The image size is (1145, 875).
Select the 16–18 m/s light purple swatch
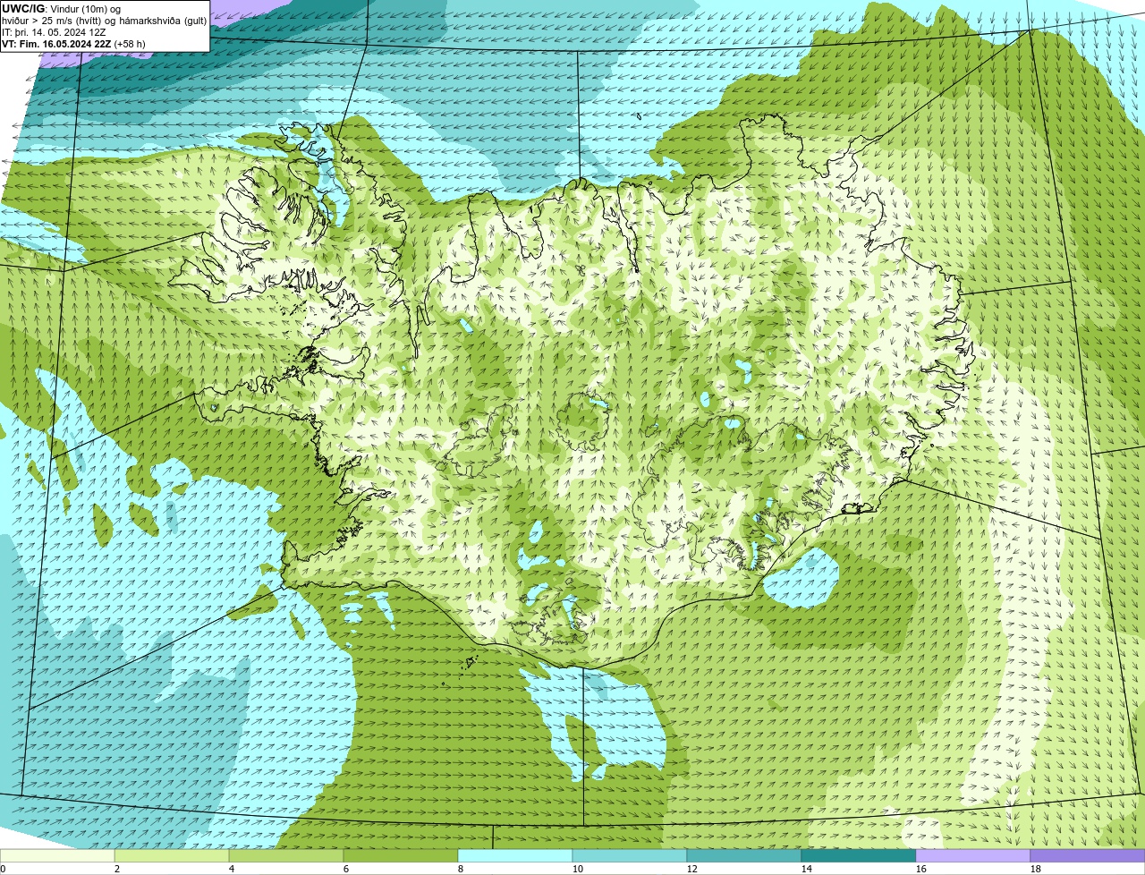point(973,856)
